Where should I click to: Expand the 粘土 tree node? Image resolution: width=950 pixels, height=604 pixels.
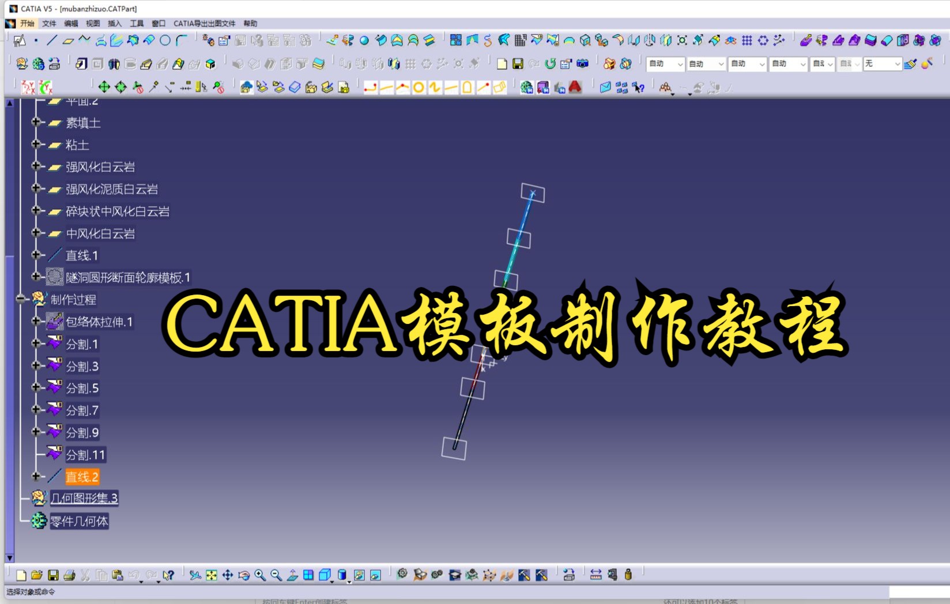36,145
